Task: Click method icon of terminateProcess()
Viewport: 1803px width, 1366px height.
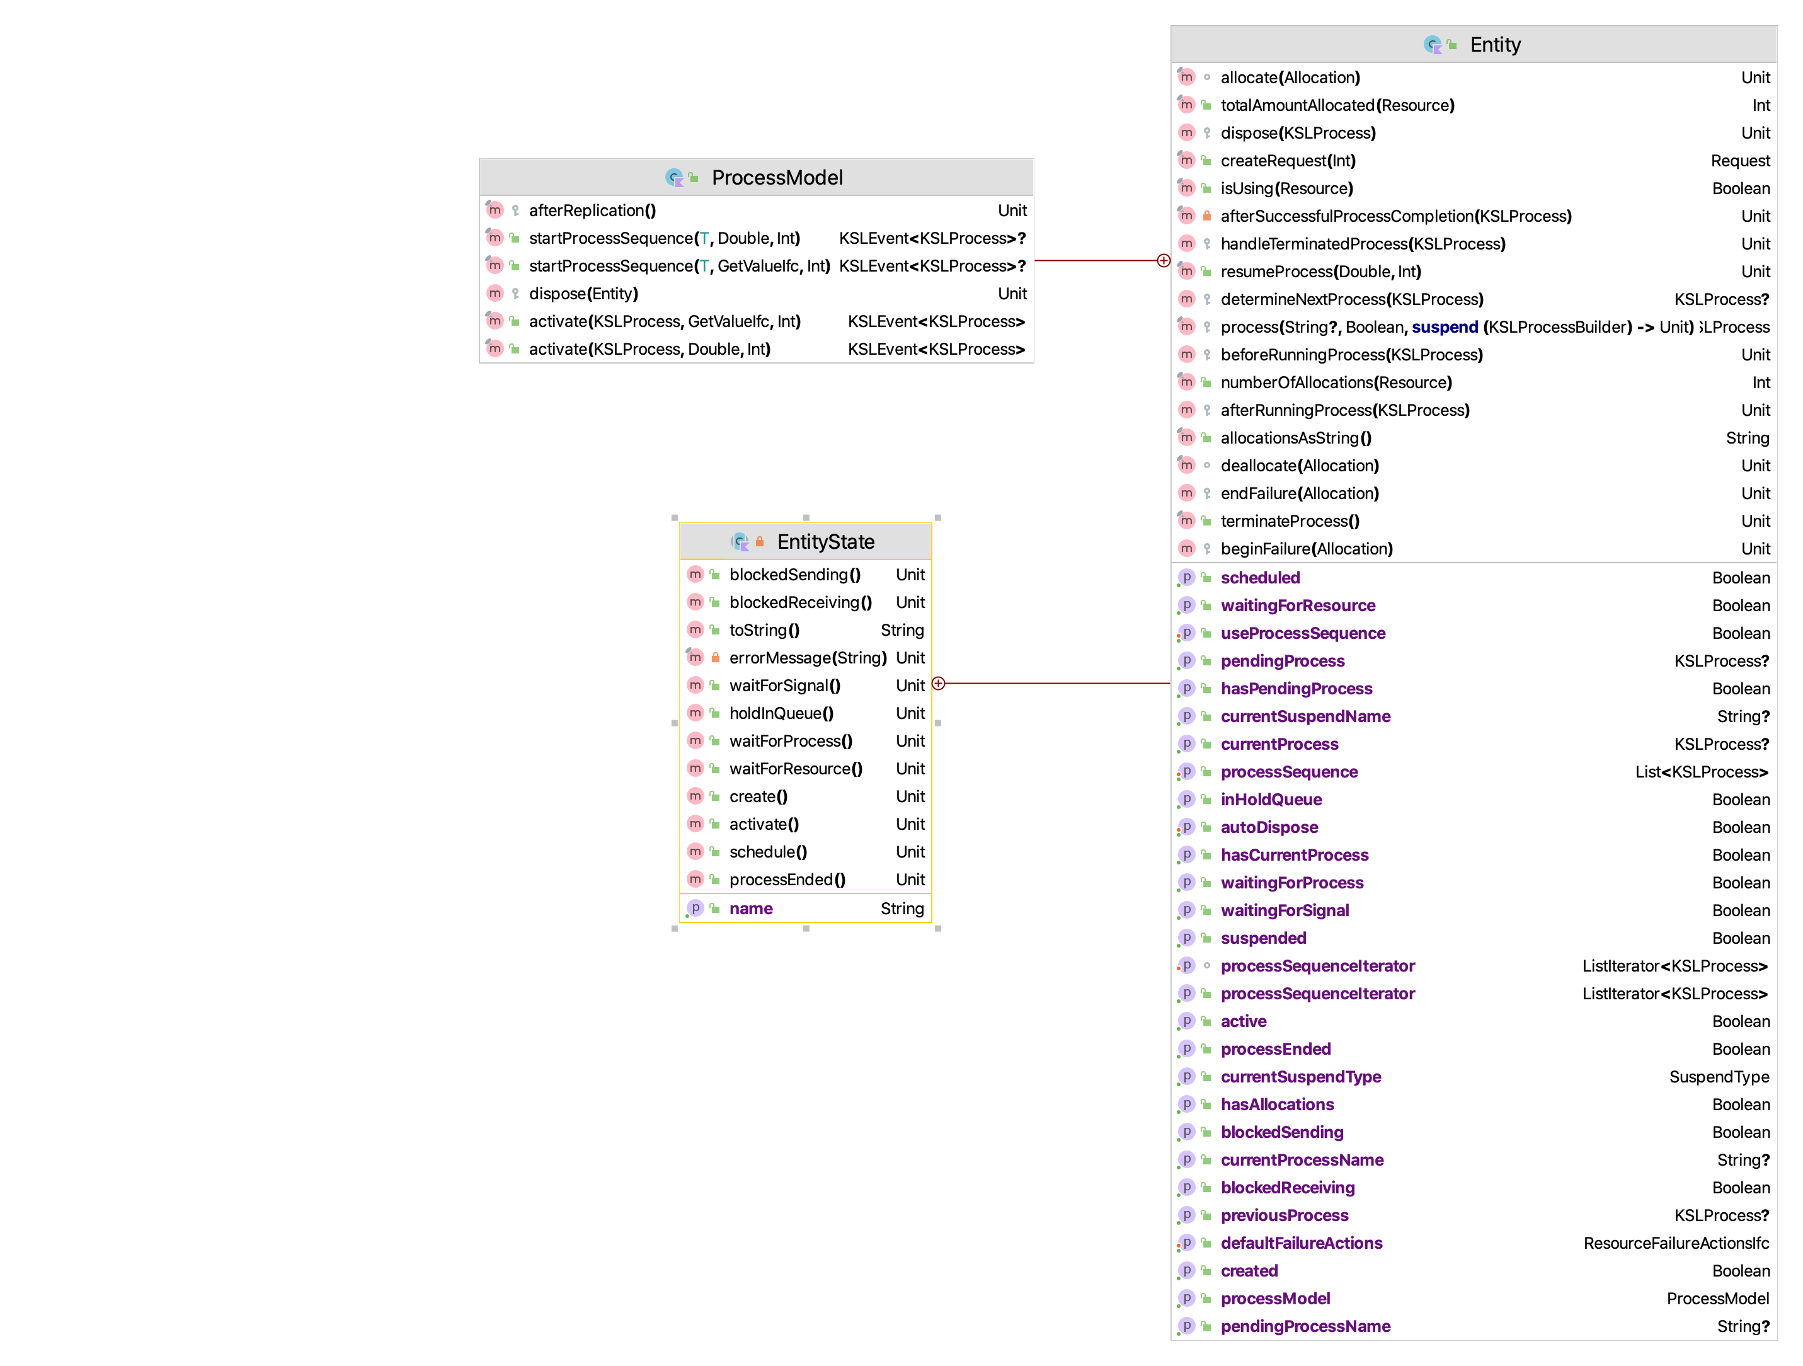Action: (1187, 521)
